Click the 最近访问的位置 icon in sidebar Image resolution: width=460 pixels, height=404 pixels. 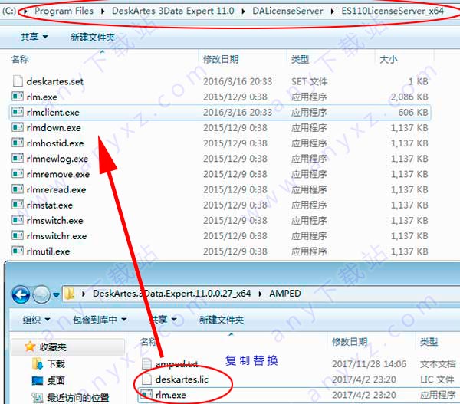point(38,398)
